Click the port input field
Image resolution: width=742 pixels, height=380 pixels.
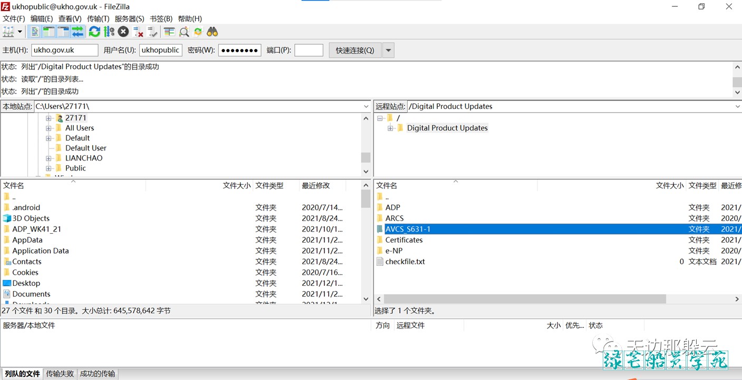pos(309,50)
